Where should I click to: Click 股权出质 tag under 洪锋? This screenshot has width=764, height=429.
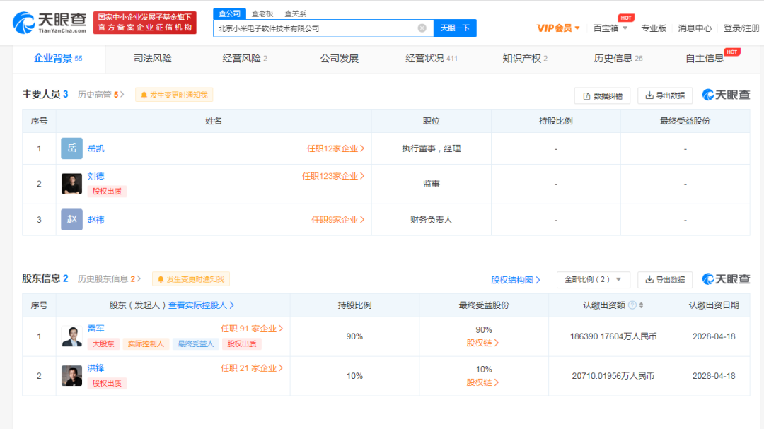pos(108,383)
